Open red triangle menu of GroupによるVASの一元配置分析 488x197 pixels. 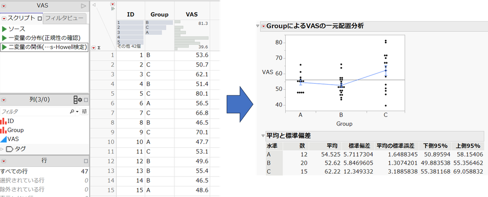[x=263, y=26]
